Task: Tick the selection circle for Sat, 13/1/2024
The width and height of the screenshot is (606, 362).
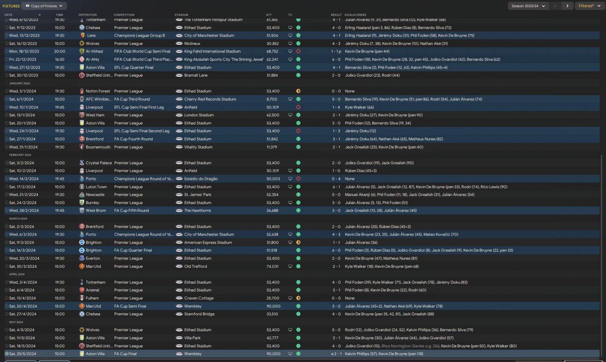Action: (7, 115)
